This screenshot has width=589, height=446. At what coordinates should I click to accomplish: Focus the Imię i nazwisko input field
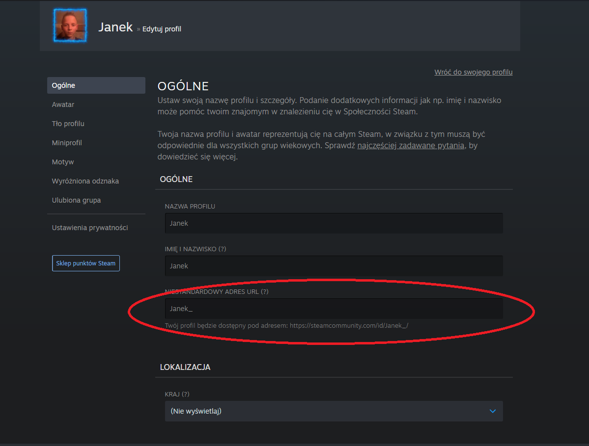tap(334, 266)
